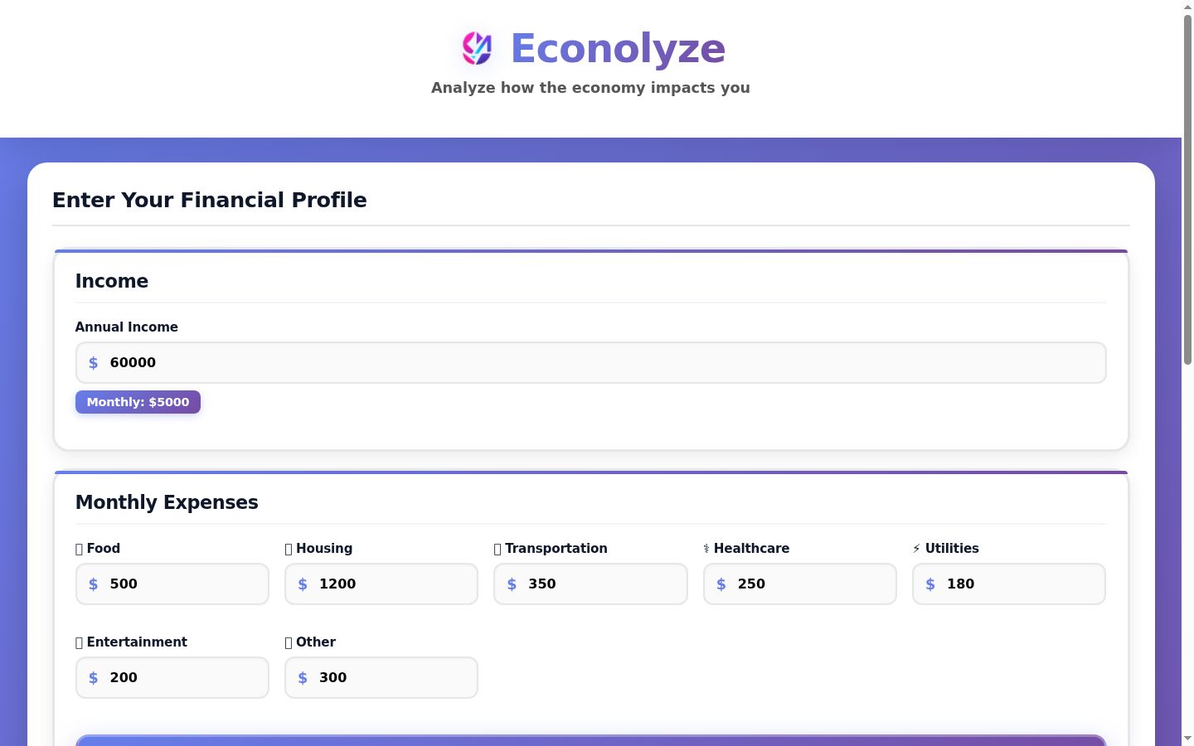Click the dollar sign in the Utilities field
1194x746 pixels.
coord(930,584)
